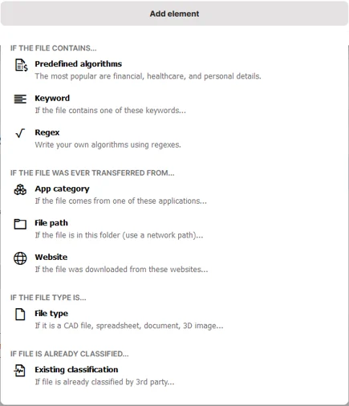The image size is (349, 406).
Task: Select the Website option label
Action: tap(51, 257)
